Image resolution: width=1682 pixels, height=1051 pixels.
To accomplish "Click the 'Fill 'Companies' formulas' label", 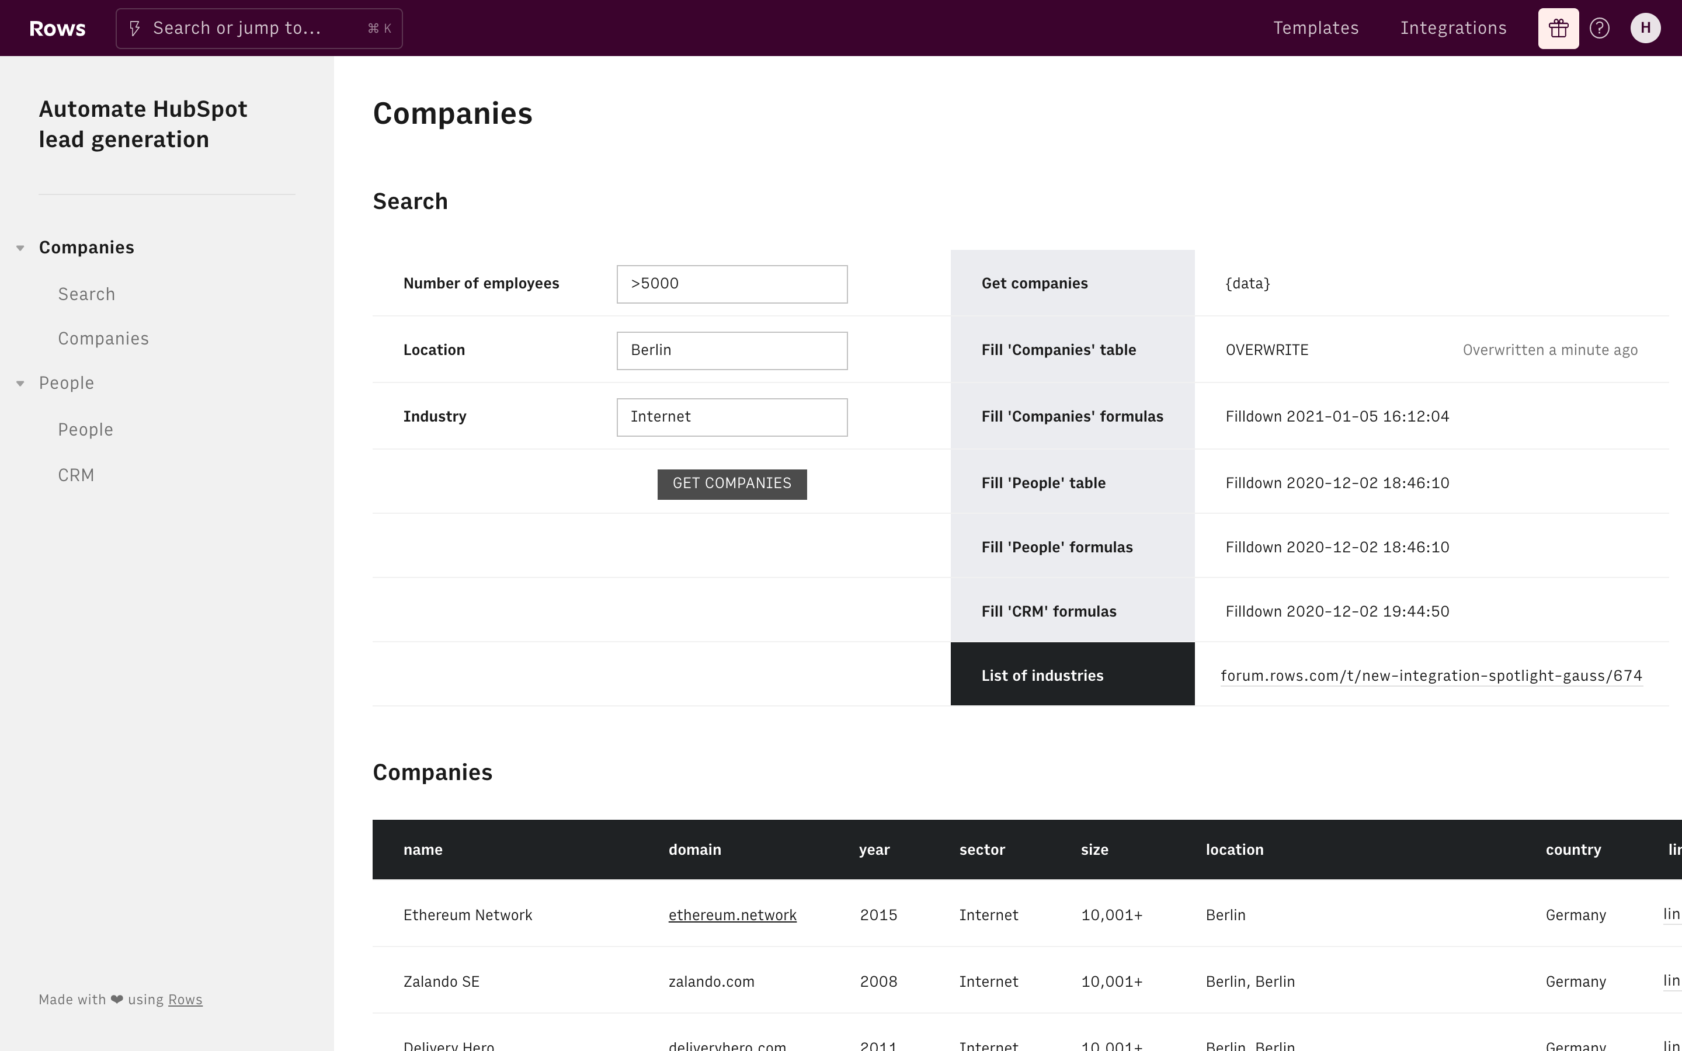I will click(1072, 416).
